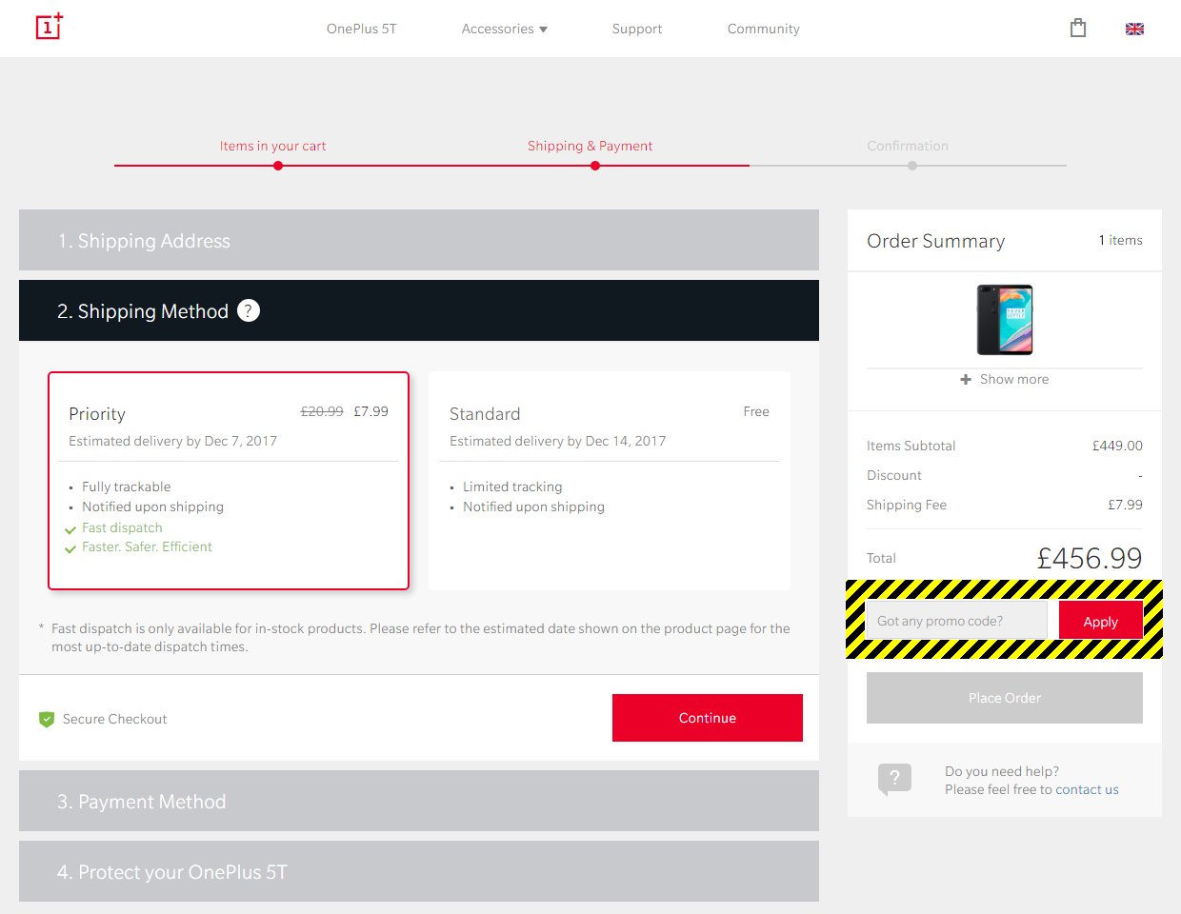1181x914 pixels.
Task: Click the Items Subtotal £449.00 value
Action: [x=1117, y=446]
